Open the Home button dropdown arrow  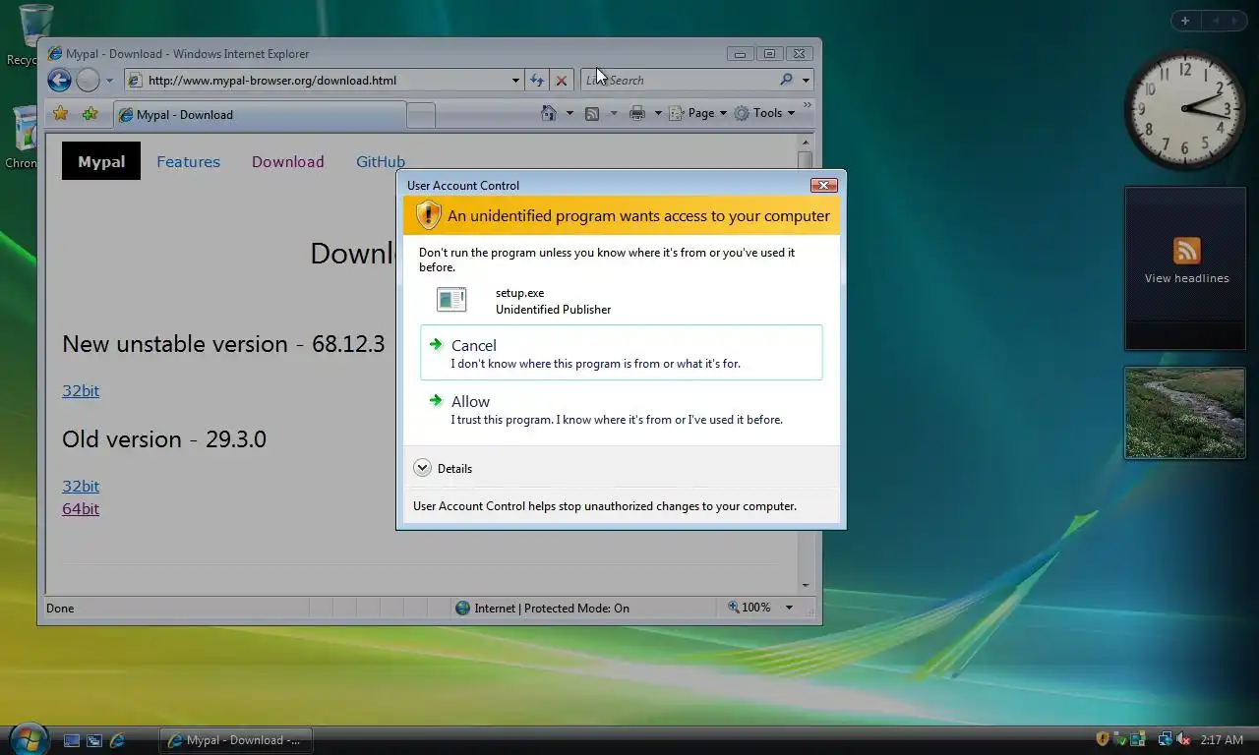(x=570, y=113)
